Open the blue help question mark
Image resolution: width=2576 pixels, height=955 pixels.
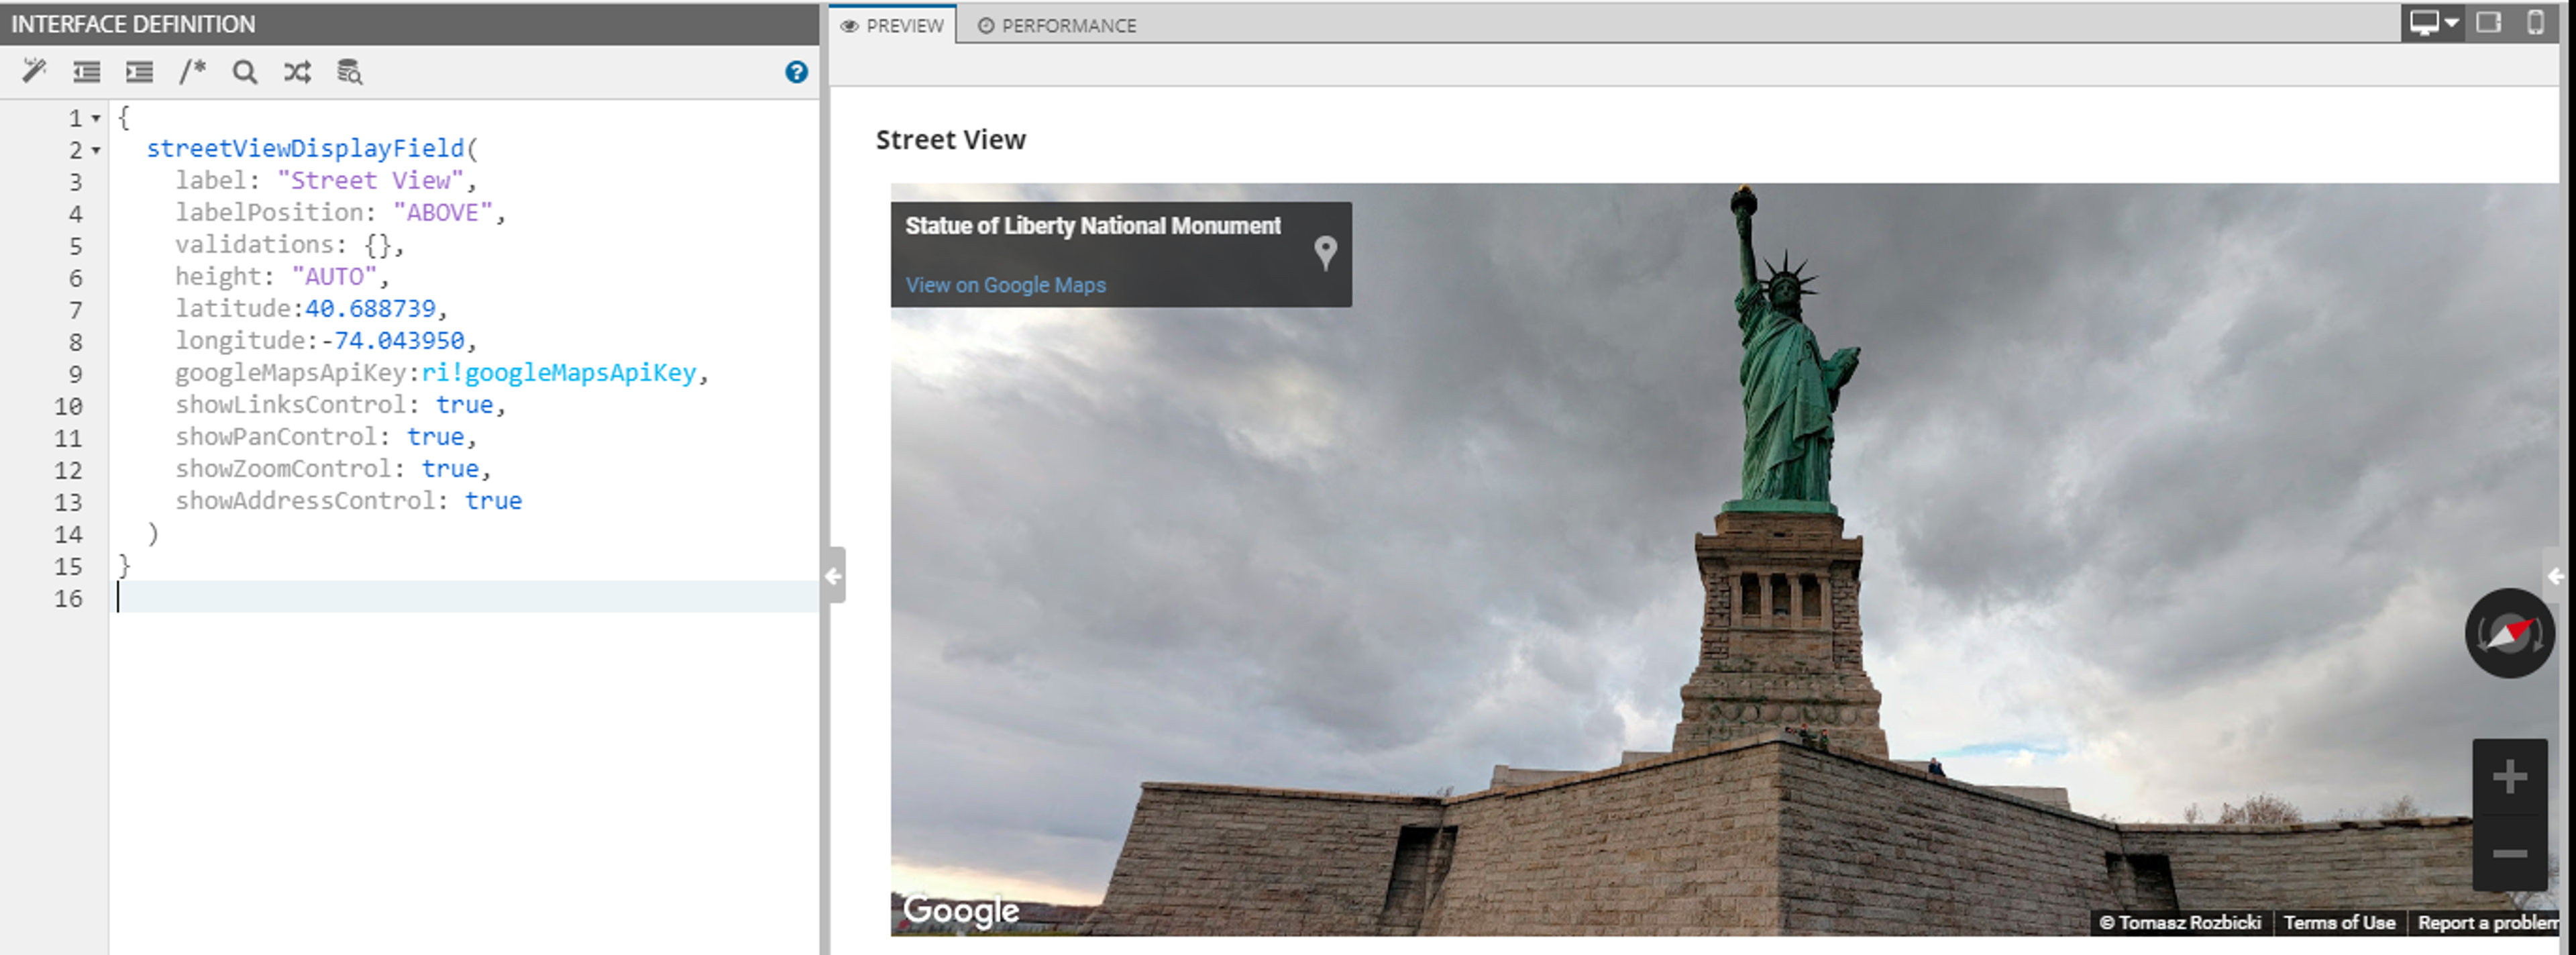(796, 72)
